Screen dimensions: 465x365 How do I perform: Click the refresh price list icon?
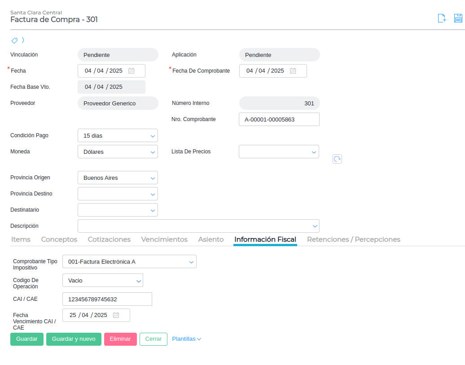pos(337,159)
